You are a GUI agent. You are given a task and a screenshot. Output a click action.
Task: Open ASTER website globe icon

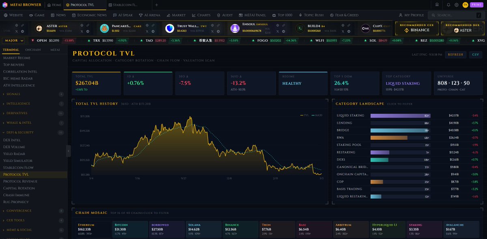pos(82,25)
